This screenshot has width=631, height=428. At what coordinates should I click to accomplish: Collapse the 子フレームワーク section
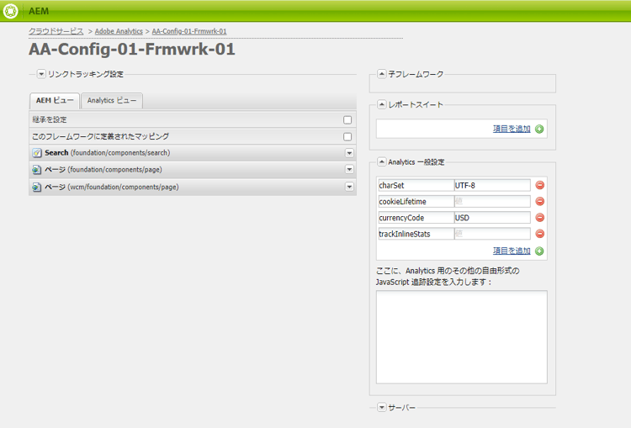381,74
